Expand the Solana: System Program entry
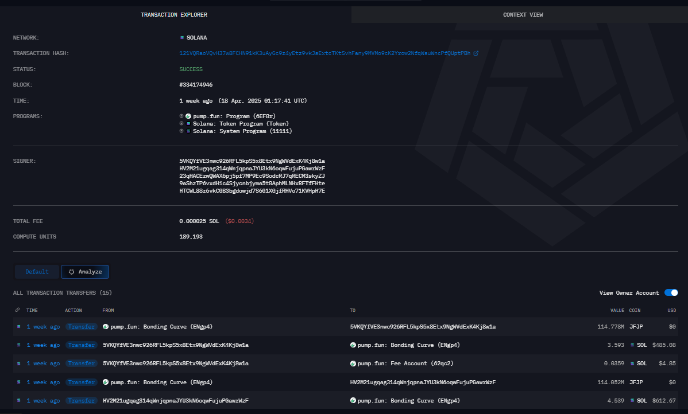Viewport: 688px width, 414px height. click(181, 131)
